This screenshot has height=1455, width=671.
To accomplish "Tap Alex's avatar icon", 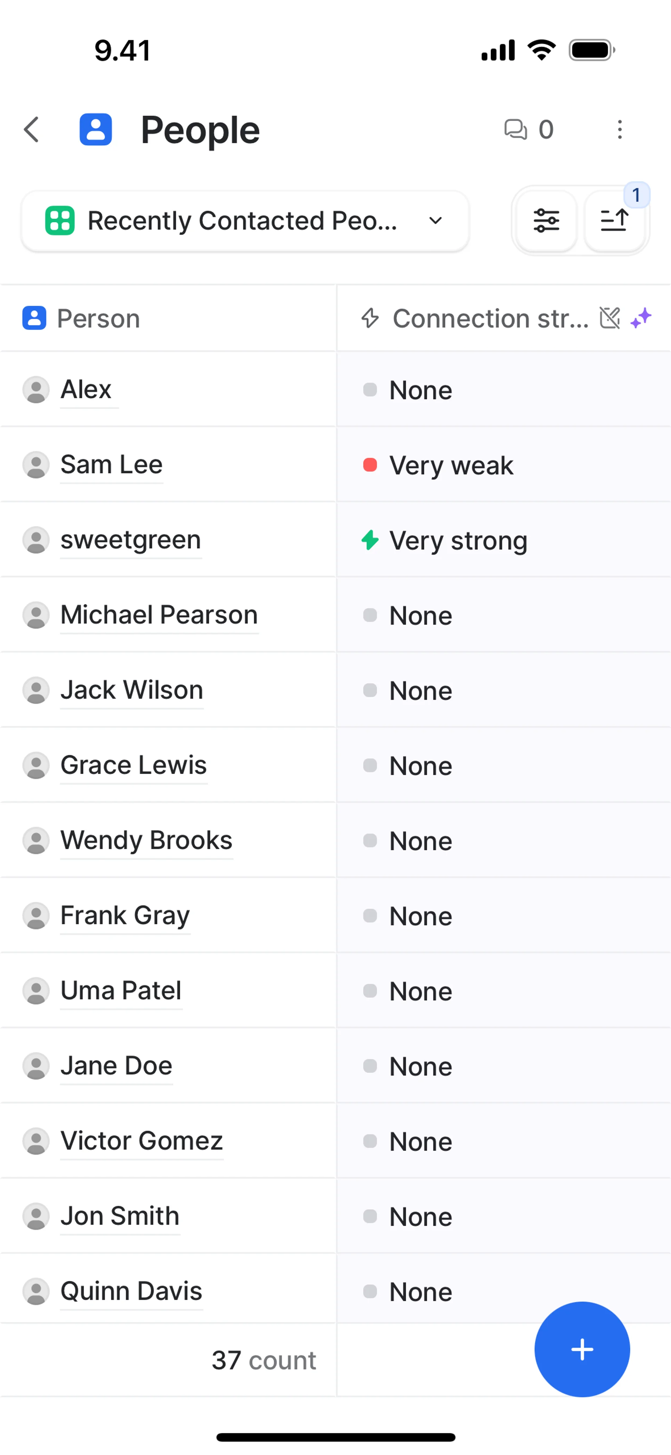I will click(36, 390).
